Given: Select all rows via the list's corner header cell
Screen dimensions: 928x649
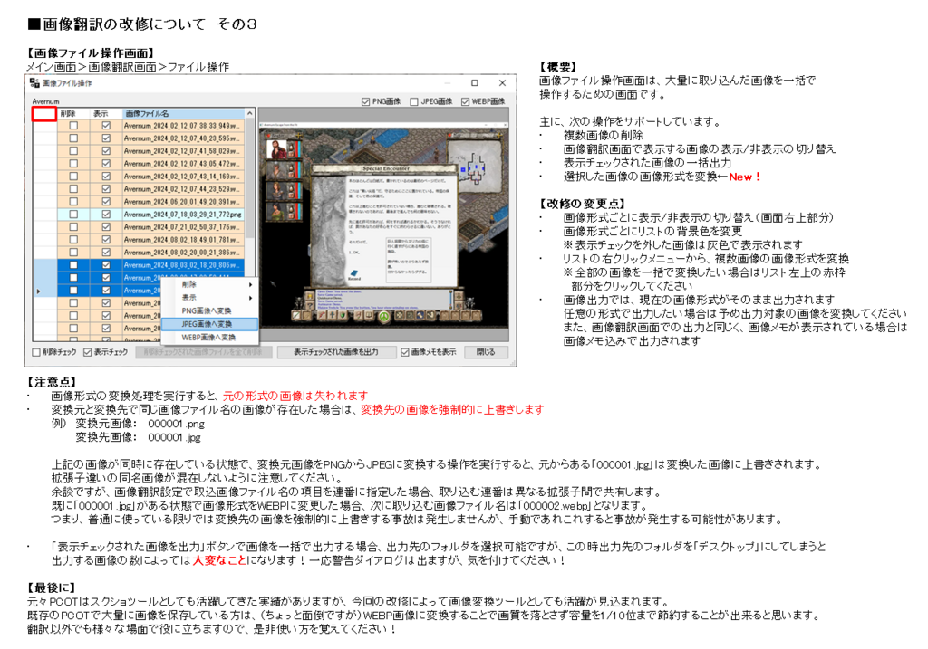Looking at the screenshot, I should tap(44, 113).
